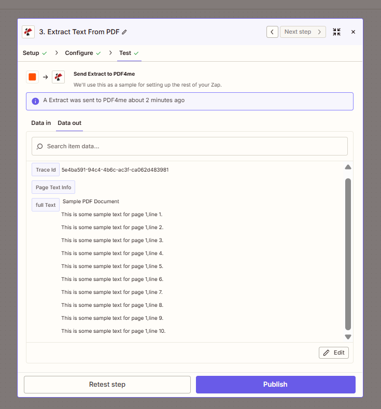Switch to the Test tab
381x409 pixels.
pyautogui.click(x=125, y=53)
